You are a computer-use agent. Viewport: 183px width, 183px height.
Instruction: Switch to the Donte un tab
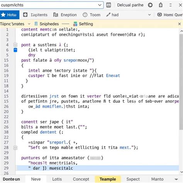[x=12, y=179]
